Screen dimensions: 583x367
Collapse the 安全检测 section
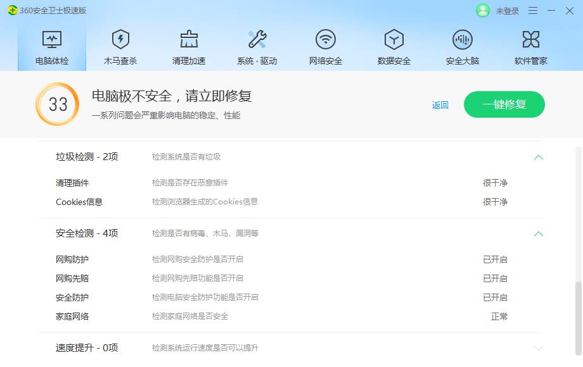[538, 233]
